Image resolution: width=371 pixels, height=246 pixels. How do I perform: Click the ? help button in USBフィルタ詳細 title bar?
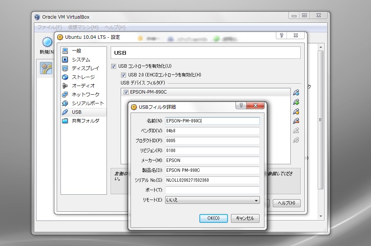click(x=241, y=105)
